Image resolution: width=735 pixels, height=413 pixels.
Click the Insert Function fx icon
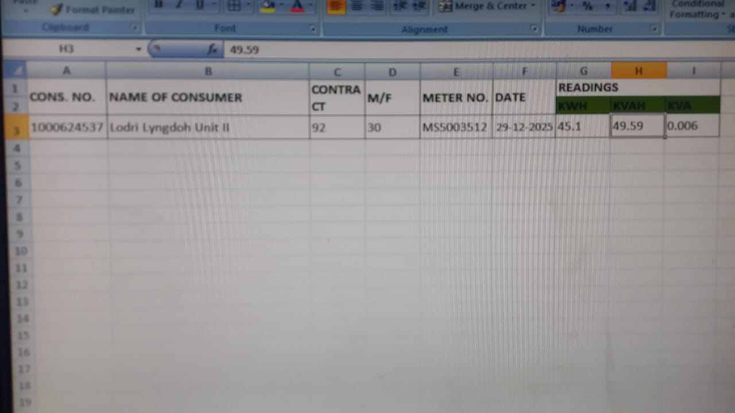pyautogui.click(x=212, y=49)
